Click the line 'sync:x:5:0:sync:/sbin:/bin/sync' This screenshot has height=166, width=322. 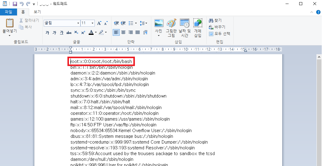[x=103, y=90]
